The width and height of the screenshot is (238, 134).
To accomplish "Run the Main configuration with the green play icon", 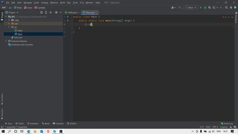I will click(201, 7).
